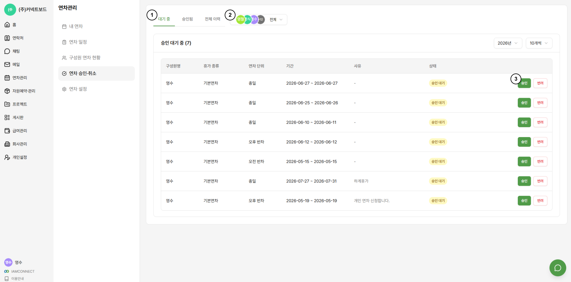This screenshot has height=282, width=571.
Task: Reject the 2026-06-27 leave request
Action: point(540,83)
